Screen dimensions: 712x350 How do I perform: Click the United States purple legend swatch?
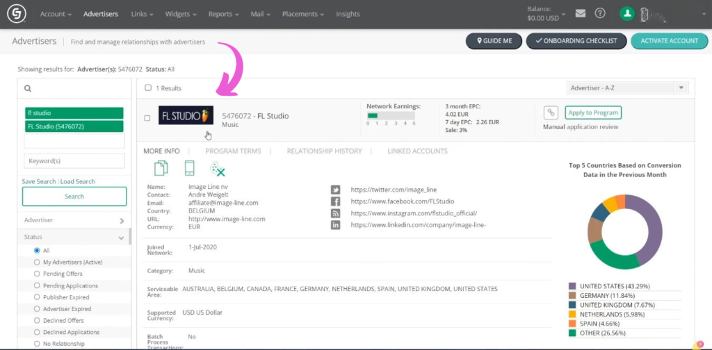(572, 286)
